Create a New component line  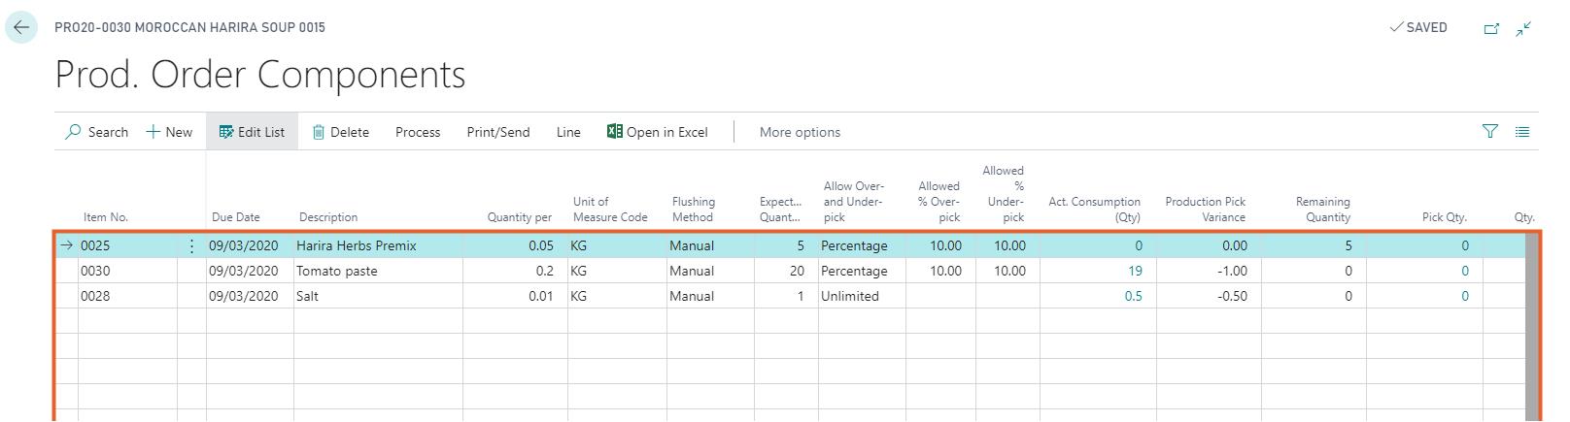(169, 132)
